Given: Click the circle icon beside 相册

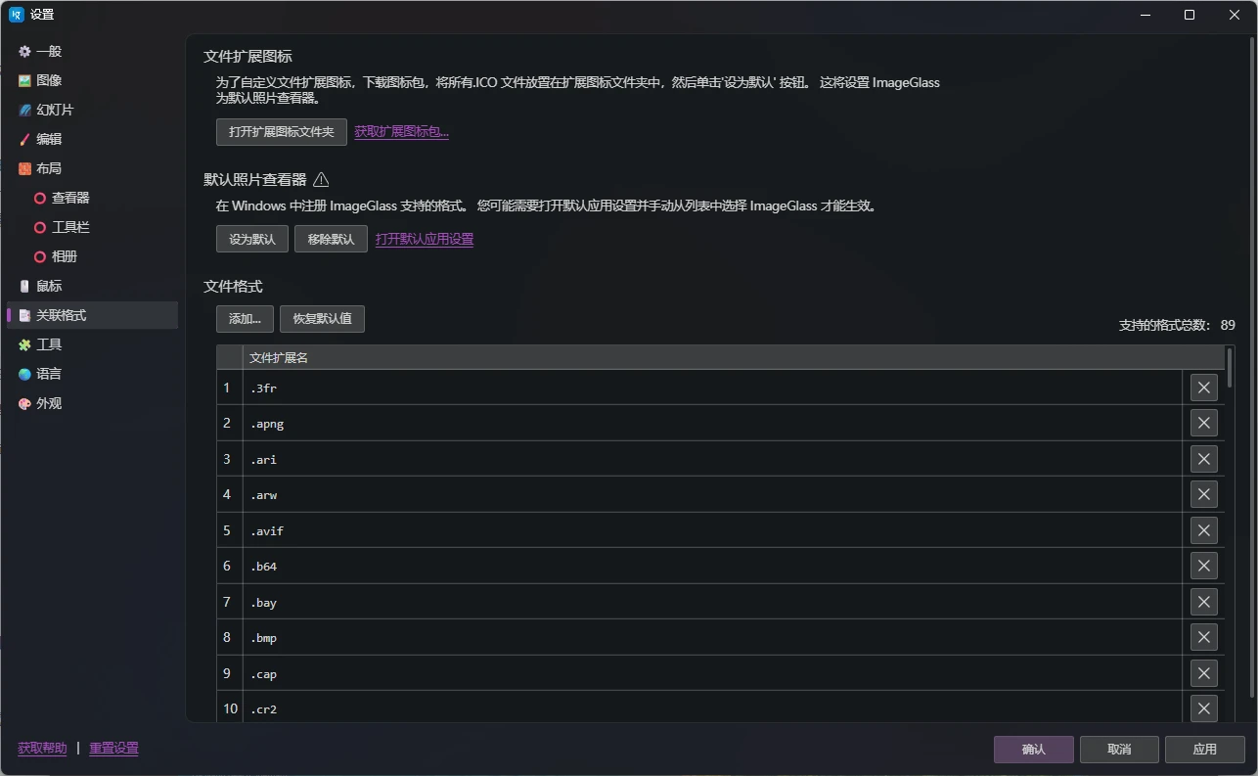Looking at the screenshot, I should pyautogui.click(x=40, y=256).
